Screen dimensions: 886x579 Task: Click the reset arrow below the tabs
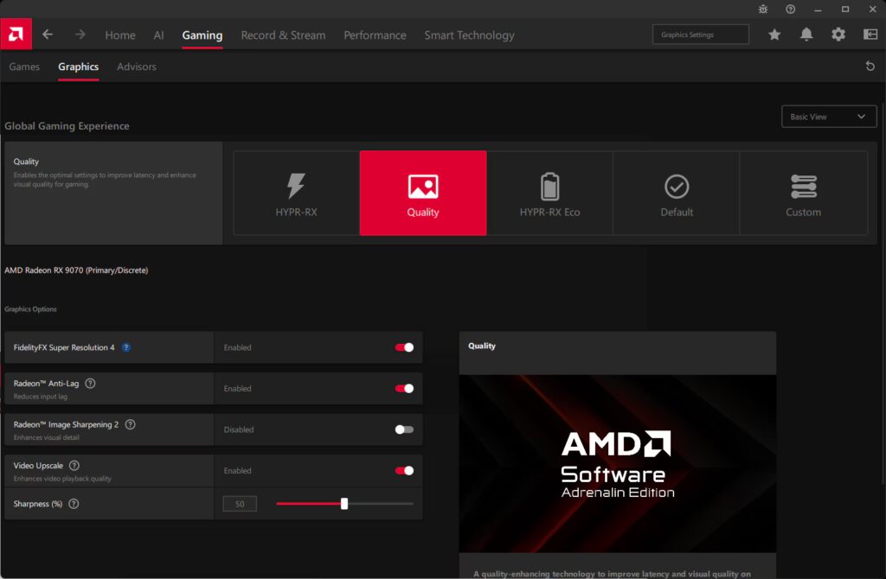coord(870,66)
